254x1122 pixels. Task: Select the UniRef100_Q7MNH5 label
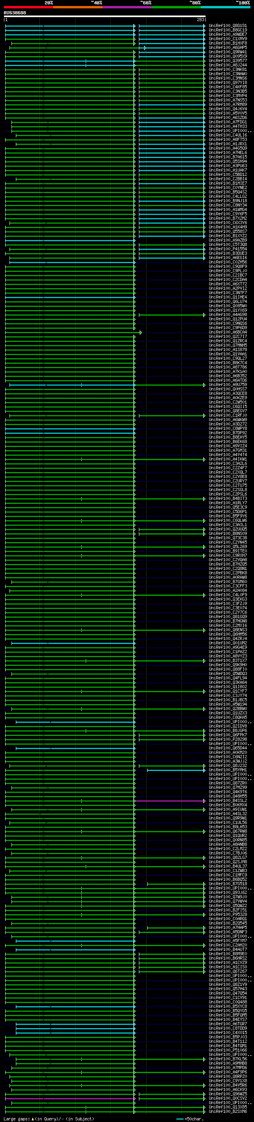click(x=227, y=345)
